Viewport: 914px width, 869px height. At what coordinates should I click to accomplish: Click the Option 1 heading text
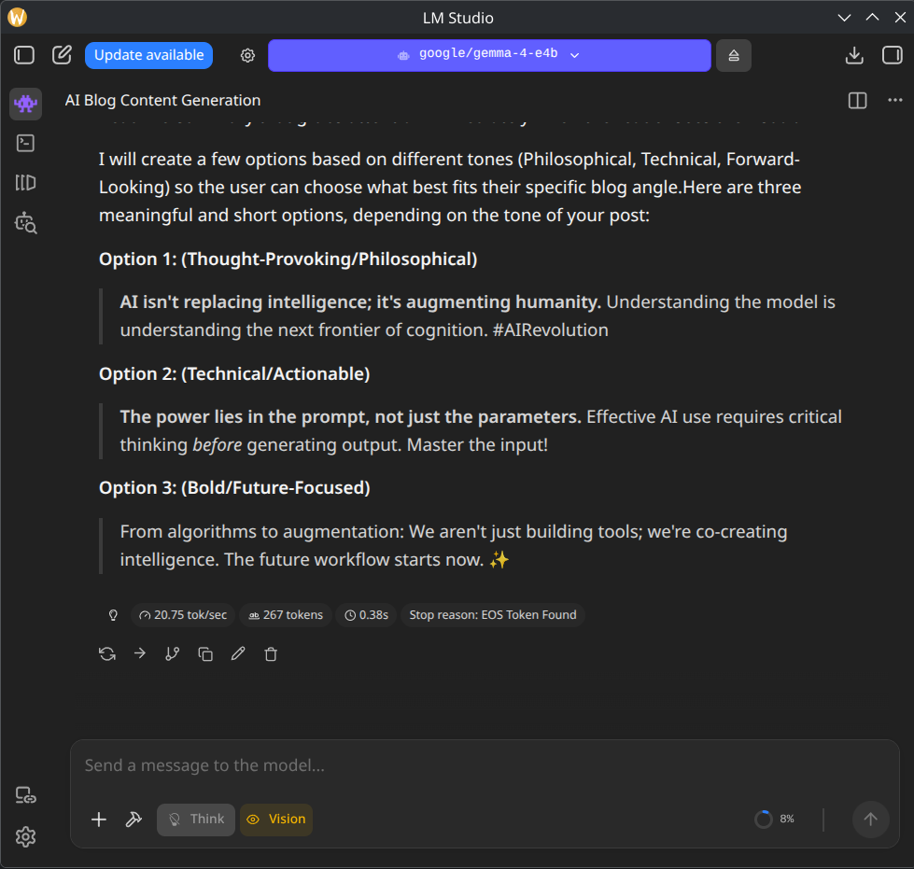288,259
